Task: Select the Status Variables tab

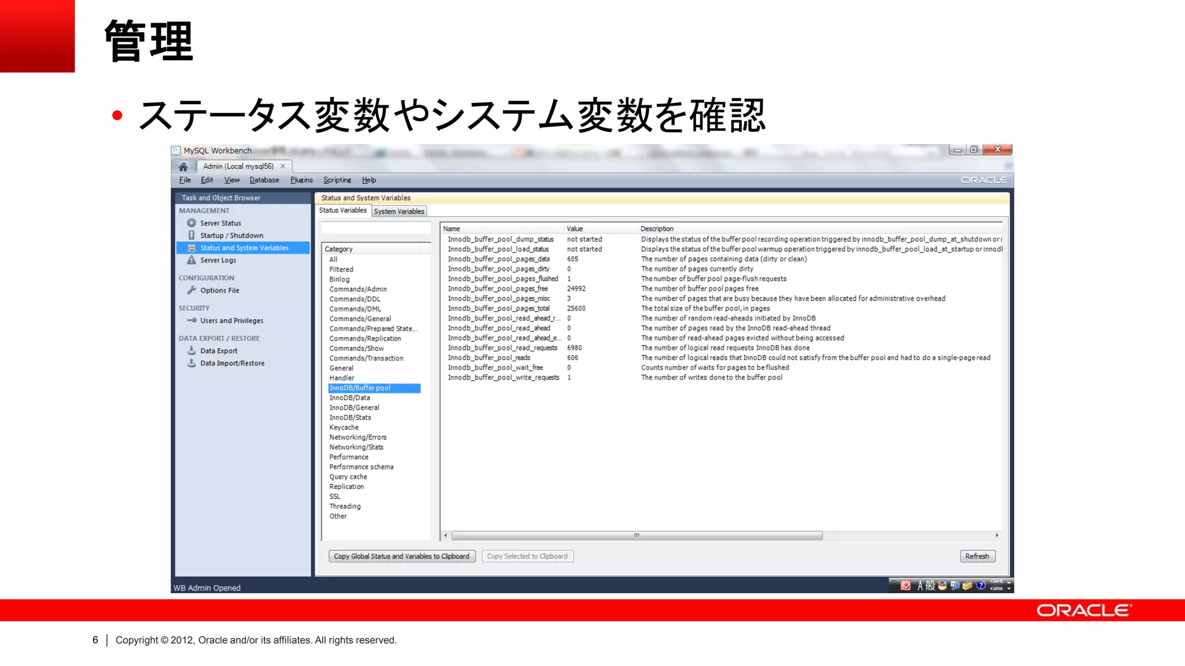Action: pyautogui.click(x=343, y=210)
